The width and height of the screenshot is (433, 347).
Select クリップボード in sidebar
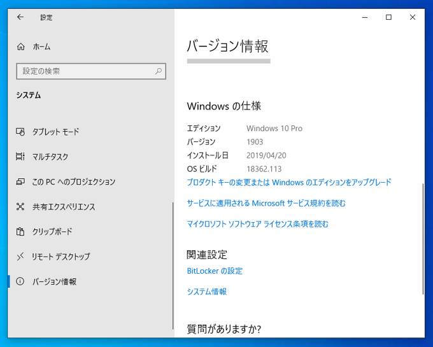point(90,231)
